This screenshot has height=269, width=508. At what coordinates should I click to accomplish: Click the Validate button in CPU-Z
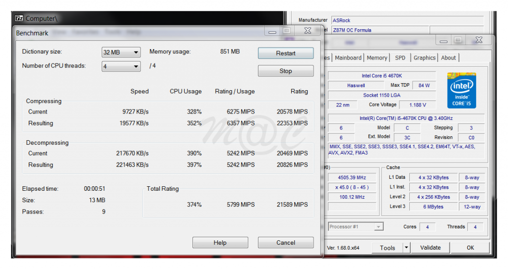click(x=430, y=248)
